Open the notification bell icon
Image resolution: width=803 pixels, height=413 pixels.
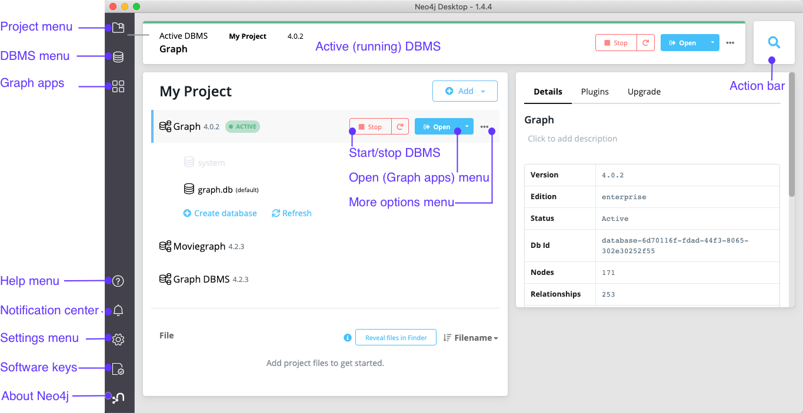pos(118,310)
